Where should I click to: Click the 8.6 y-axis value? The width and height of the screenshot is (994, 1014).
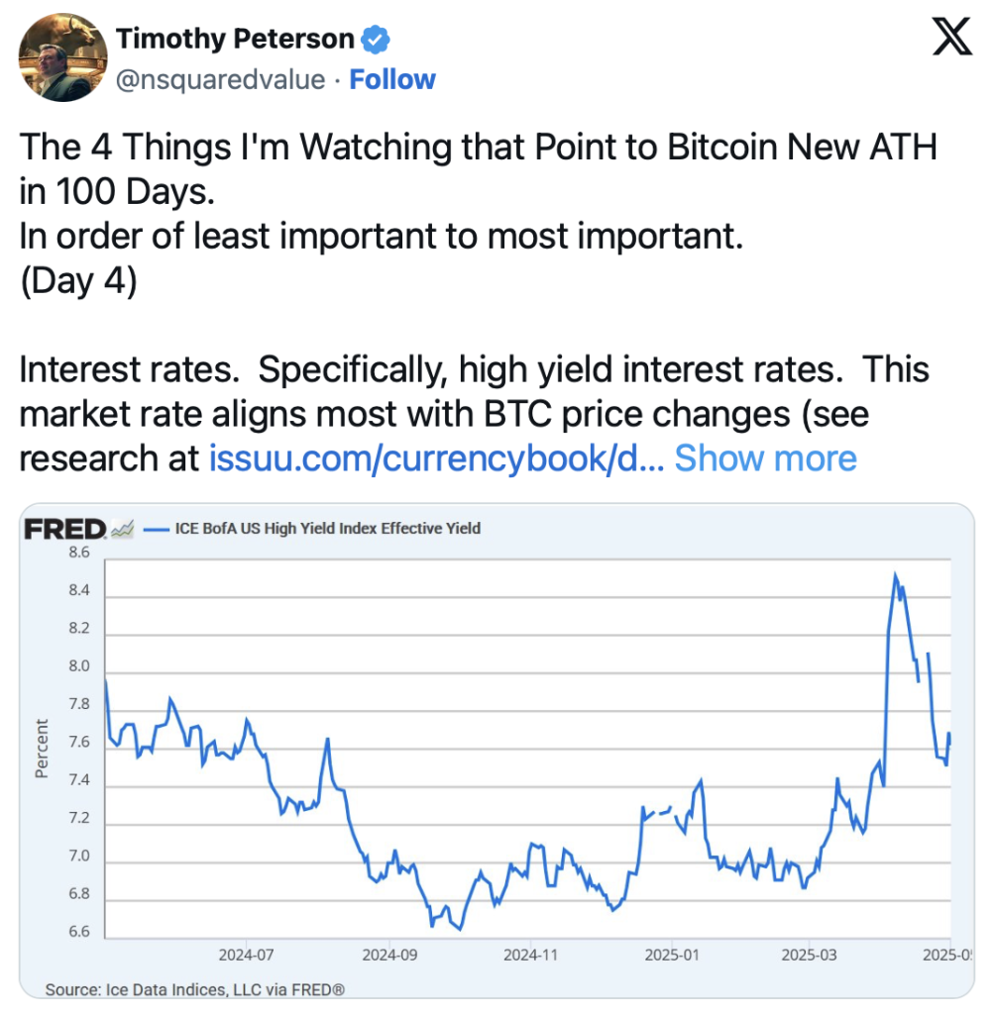79,553
